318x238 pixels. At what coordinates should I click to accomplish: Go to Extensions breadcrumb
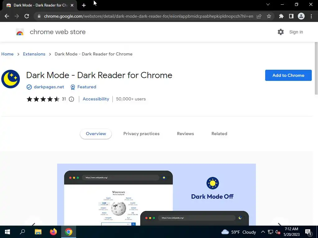[x=34, y=54]
